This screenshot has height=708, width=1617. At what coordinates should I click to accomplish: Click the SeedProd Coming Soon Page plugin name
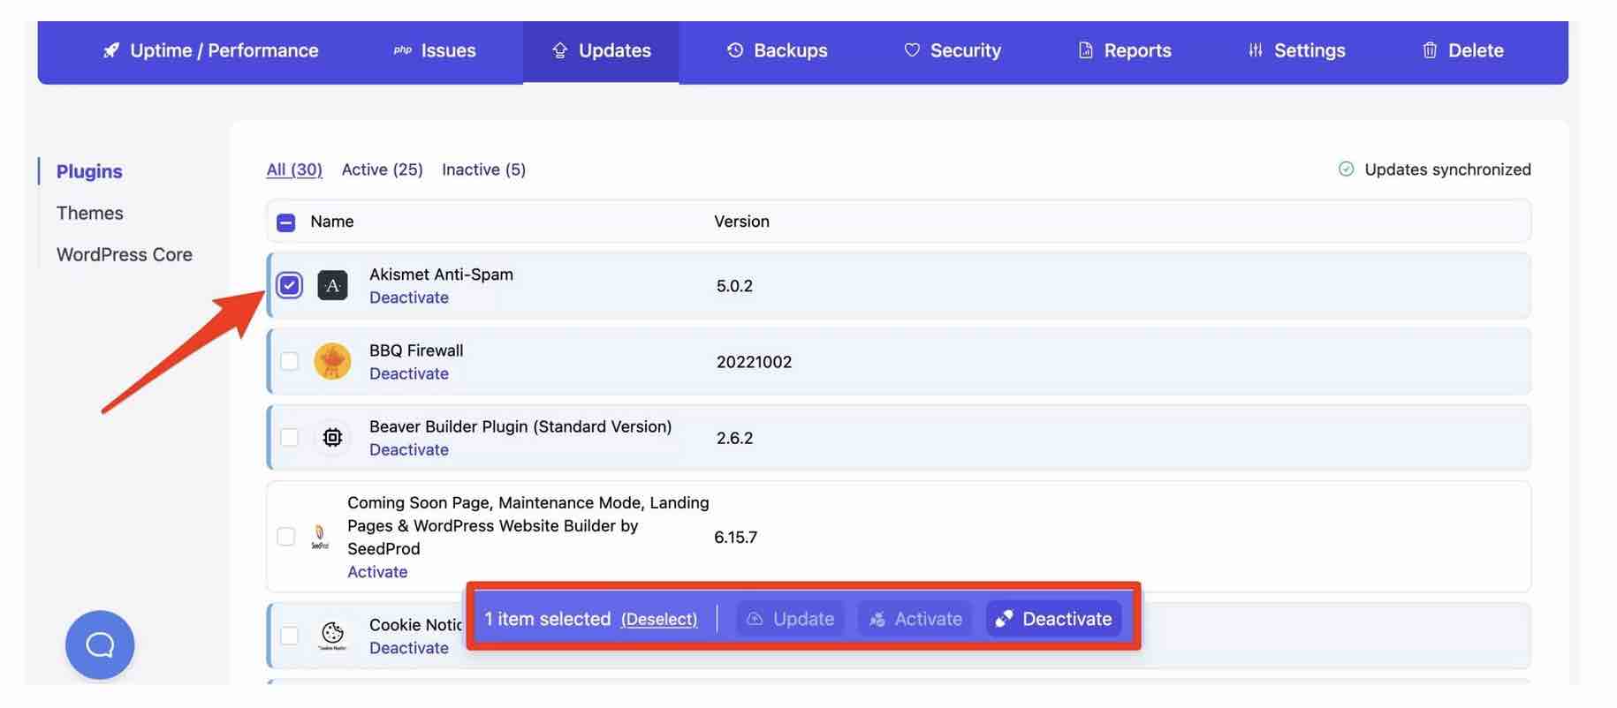[528, 525]
